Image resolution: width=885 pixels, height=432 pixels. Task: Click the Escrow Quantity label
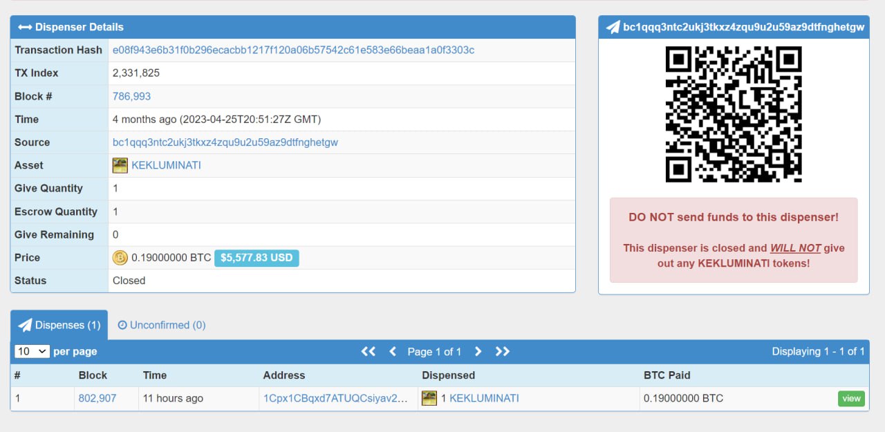point(56,212)
